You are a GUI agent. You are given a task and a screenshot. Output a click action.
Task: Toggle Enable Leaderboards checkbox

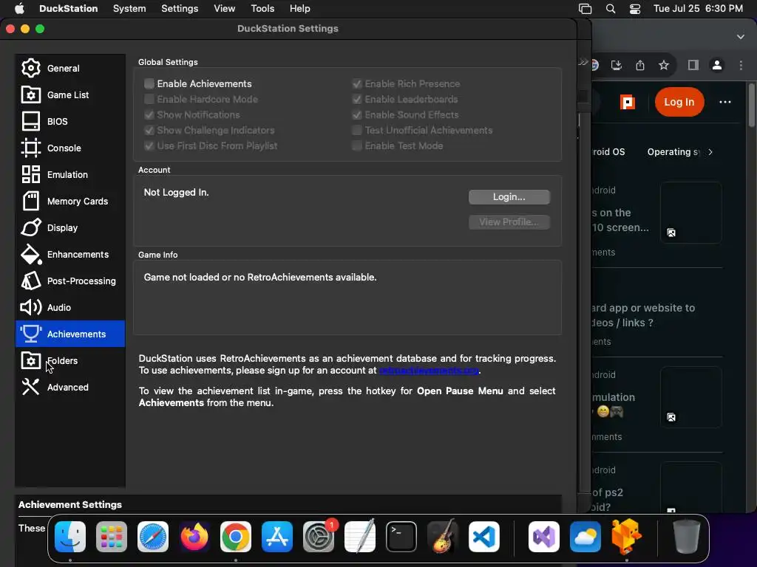(x=357, y=100)
